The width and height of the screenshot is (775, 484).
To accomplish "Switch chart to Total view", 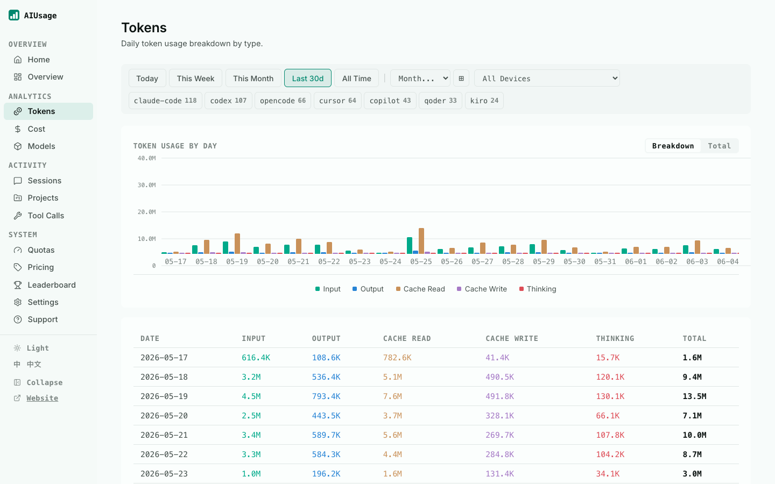I will pyautogui.click(x=720, y=146).
